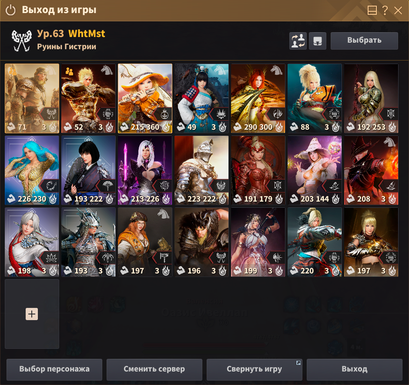The height and width of the screenshot is (385, 409).
Task: Choose the golden muscular character level 52
Action: click(x=88, y=98)
